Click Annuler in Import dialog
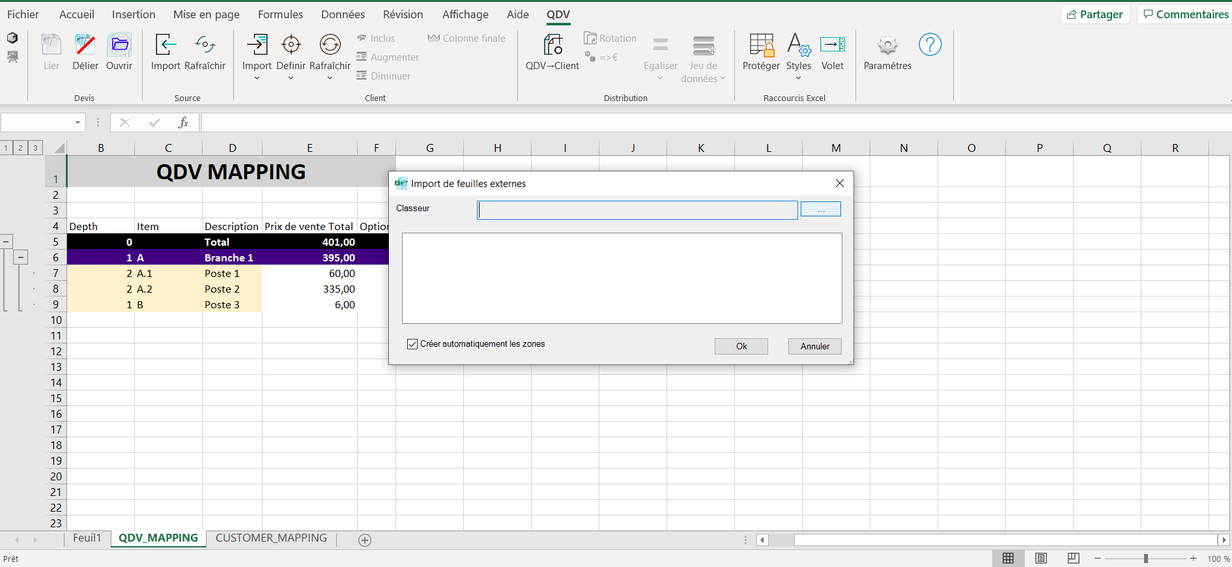The width and height of the screenshot is (1232, 567). coord(815,346)
